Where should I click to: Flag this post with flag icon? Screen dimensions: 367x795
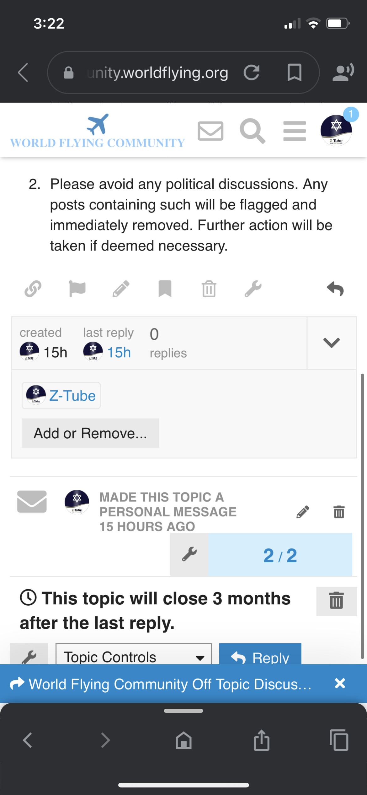pos(77,289)
